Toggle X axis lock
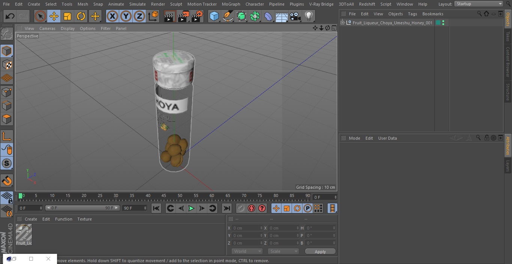 coord(112,16)
